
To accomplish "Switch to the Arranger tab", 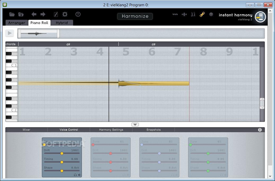I will 17,23.
